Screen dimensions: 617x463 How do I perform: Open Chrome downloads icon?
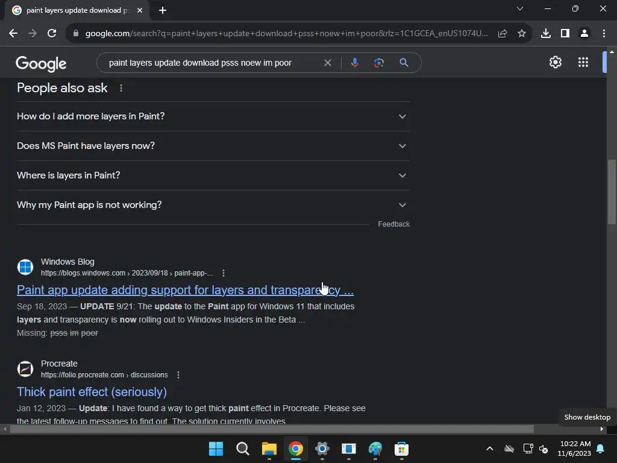[x=546, y=34]
